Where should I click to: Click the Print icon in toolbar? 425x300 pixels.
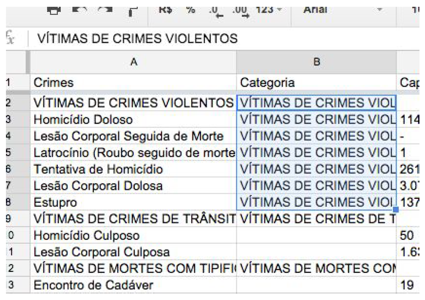pyautogui.click(x=54, y=8)
